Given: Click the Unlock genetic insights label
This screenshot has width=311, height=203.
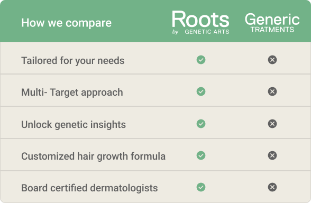Looking at the screenshot, I should [74, 125].
